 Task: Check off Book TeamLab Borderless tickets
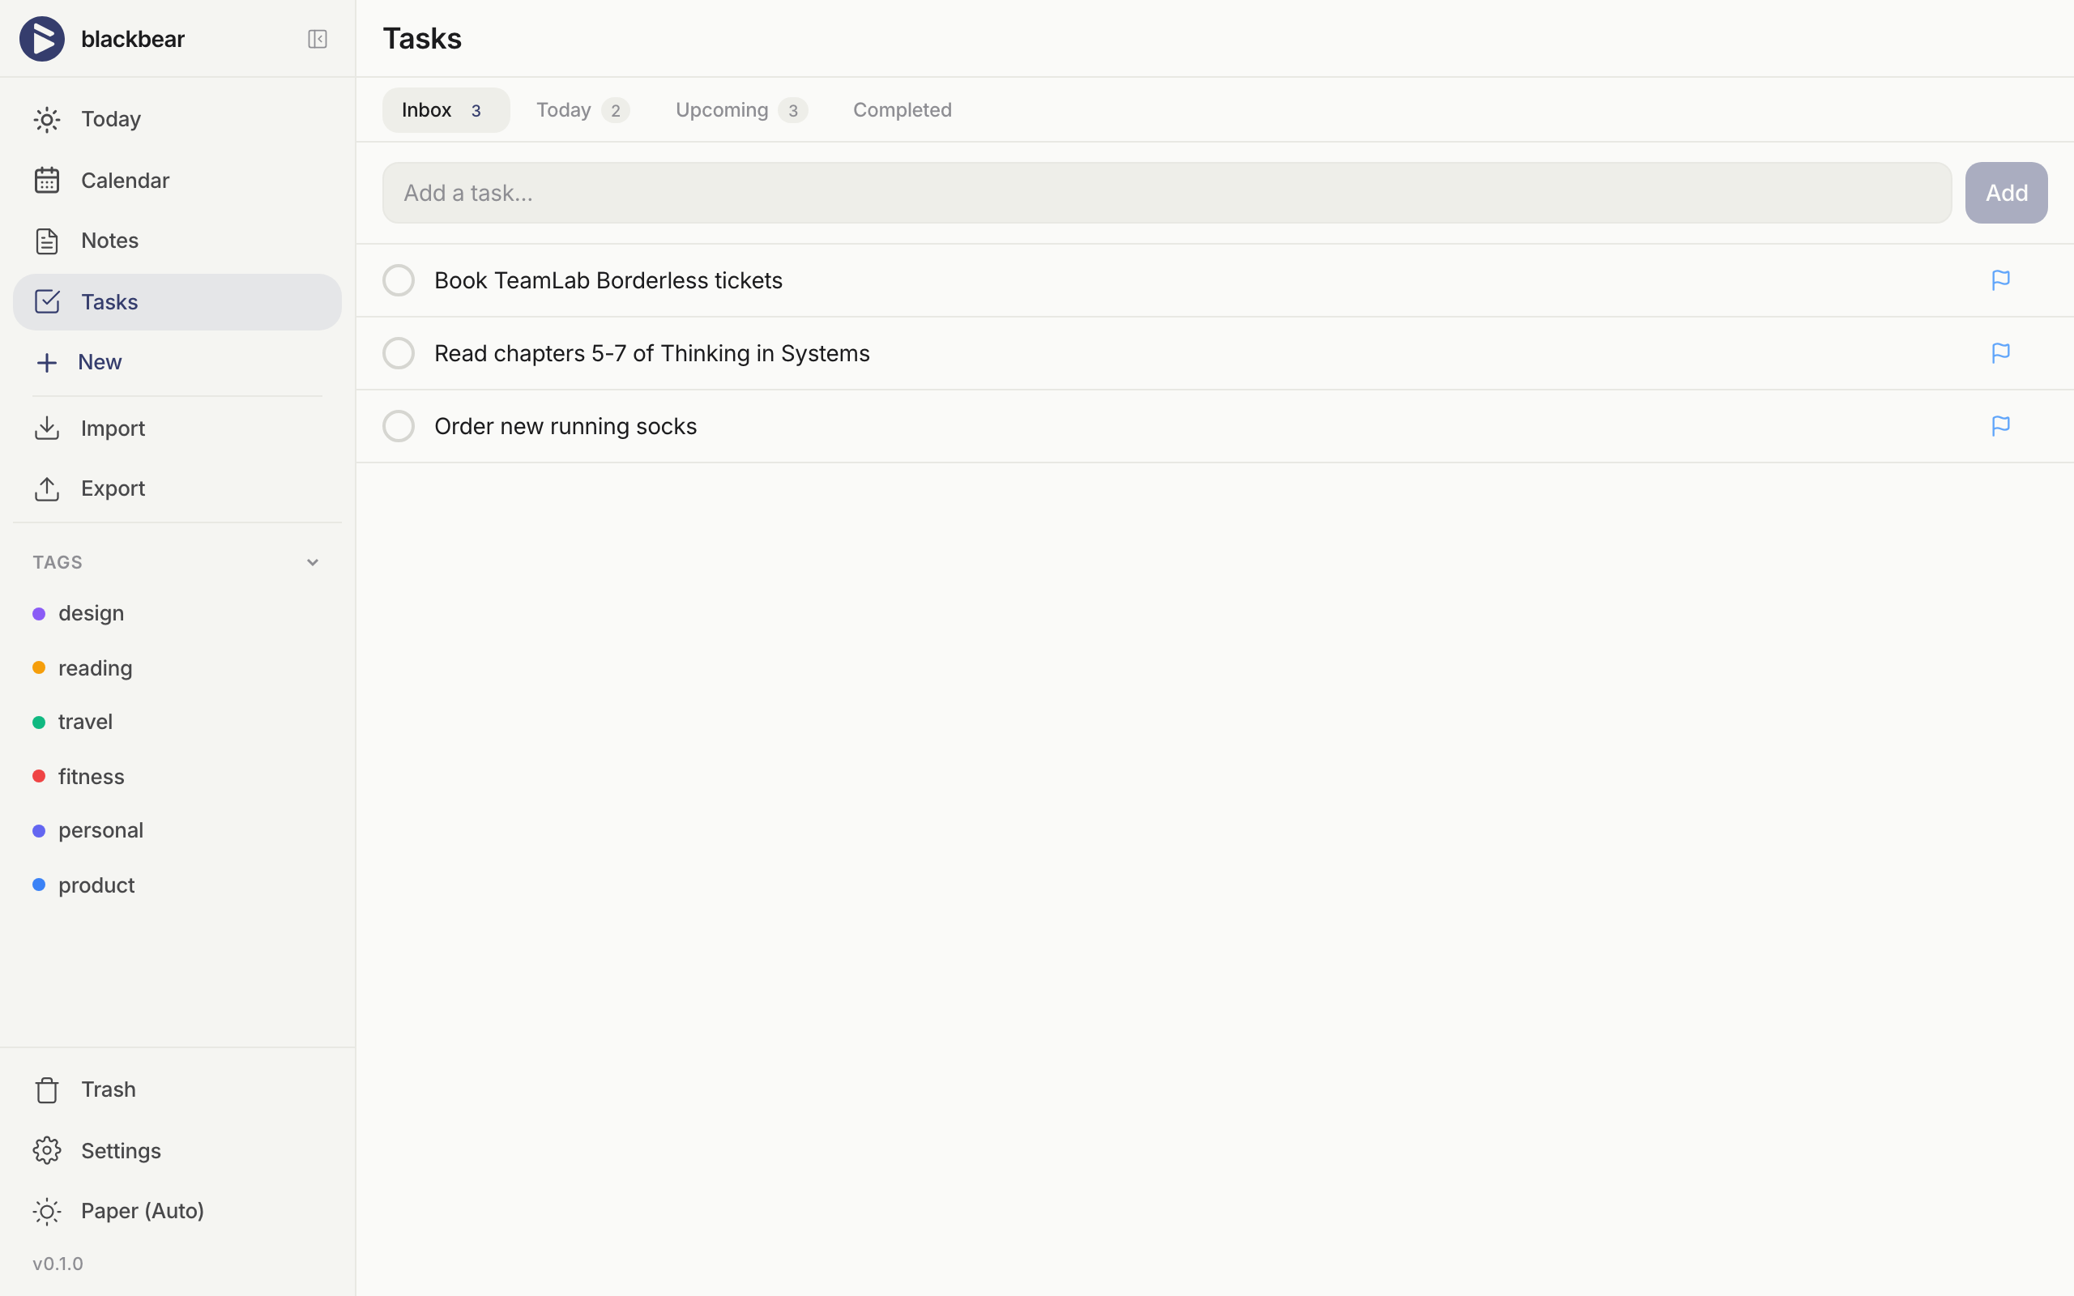tap(399, 279)
